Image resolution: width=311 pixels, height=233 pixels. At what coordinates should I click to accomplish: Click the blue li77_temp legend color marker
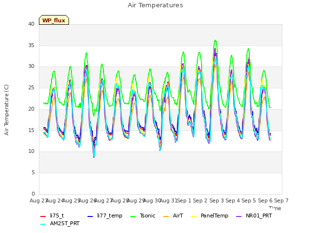(x=90, y=216)
